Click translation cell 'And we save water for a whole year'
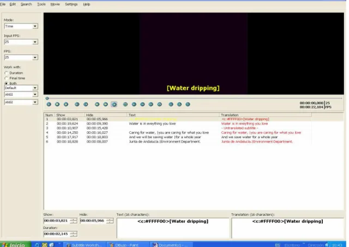This screenshot has height=247, width=349. click(250, 137)
